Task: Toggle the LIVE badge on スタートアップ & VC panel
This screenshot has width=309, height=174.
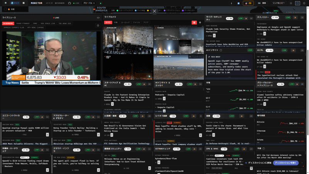Action: click(x=139, y=84)
